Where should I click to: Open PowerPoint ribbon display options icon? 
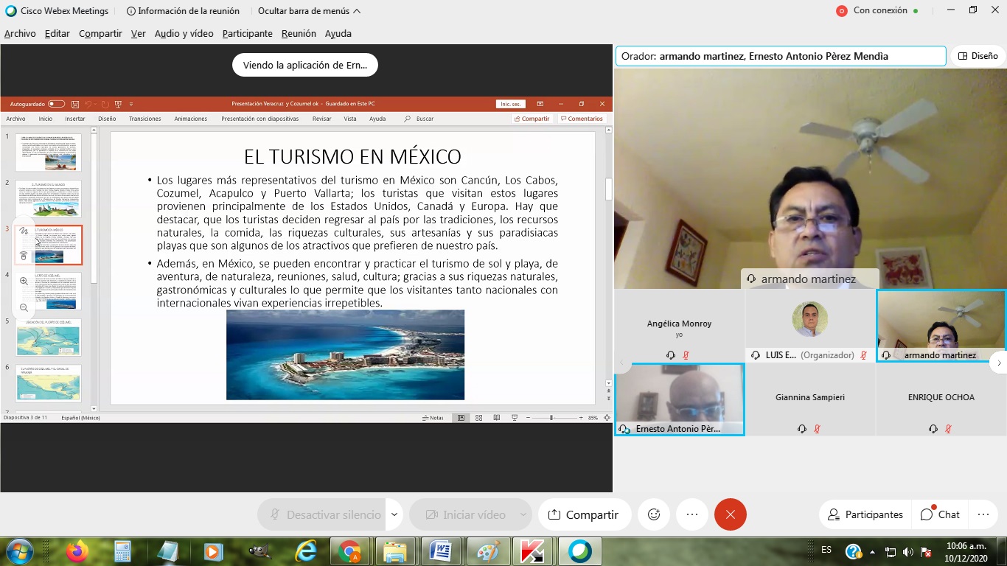540,104
